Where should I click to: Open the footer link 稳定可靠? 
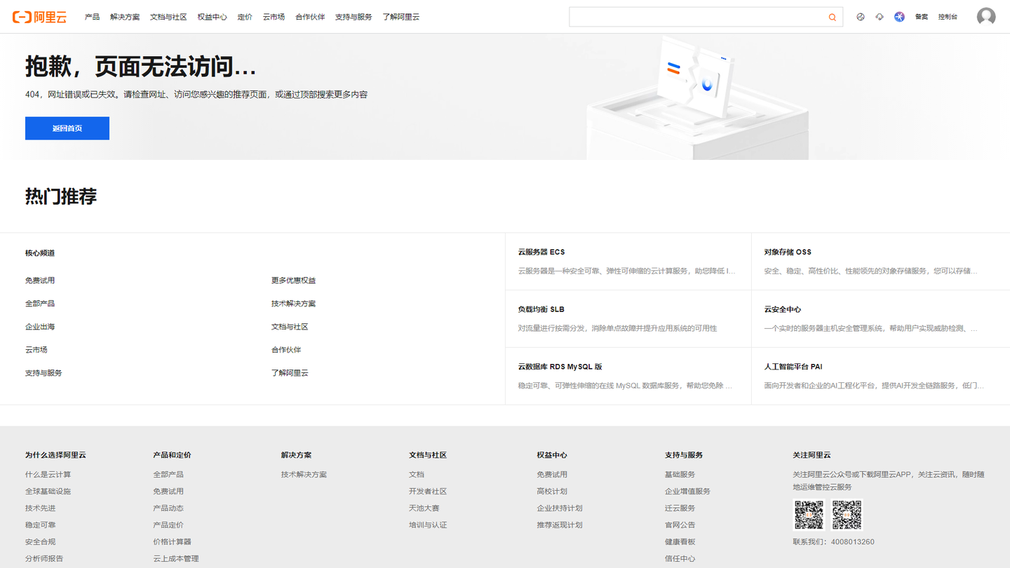point(40,525)
